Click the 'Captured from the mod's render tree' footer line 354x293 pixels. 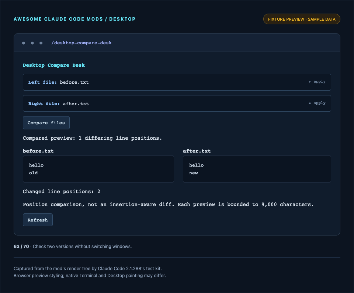88,269
